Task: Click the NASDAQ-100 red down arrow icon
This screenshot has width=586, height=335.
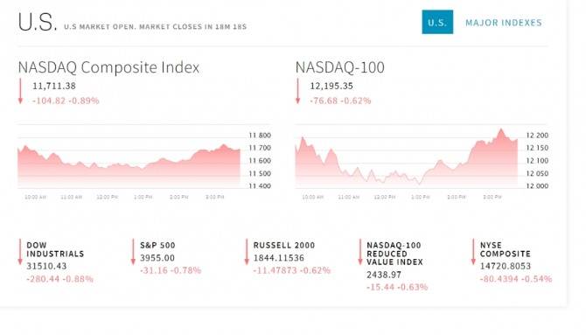Action: pyautogui.click(x=298, y=91)
